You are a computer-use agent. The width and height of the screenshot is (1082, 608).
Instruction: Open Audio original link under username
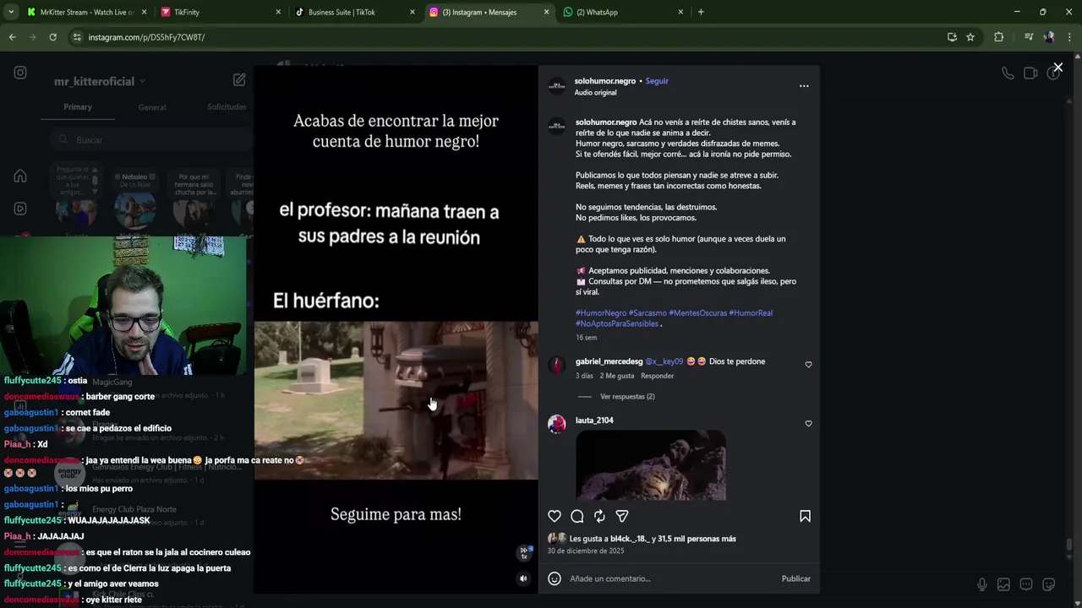click(595, 93)
